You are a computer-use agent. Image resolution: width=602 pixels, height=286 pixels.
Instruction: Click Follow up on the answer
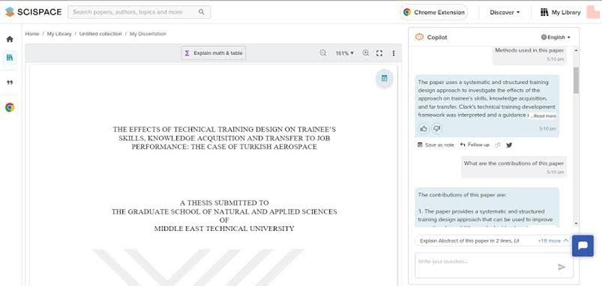(475, 145)
